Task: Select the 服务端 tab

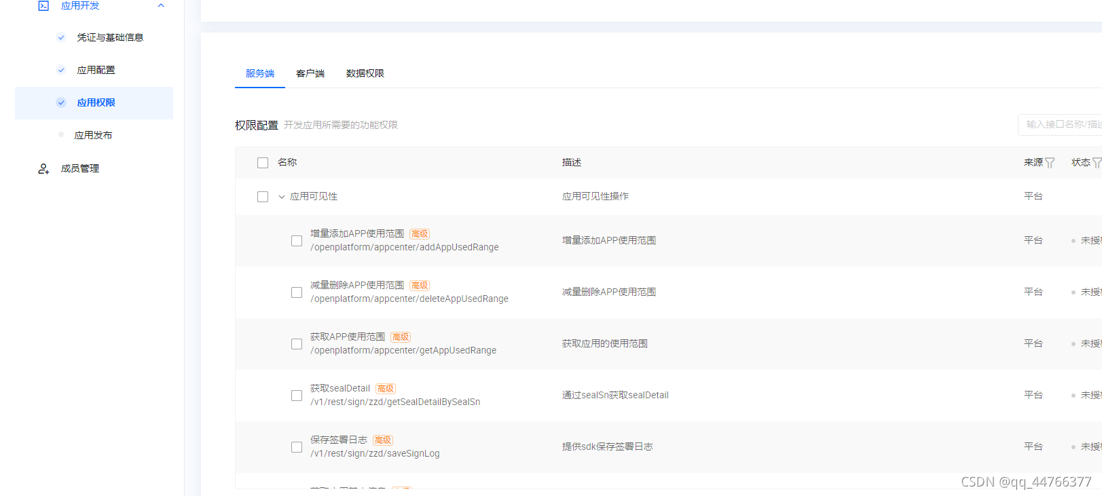Action: point(260,73)
